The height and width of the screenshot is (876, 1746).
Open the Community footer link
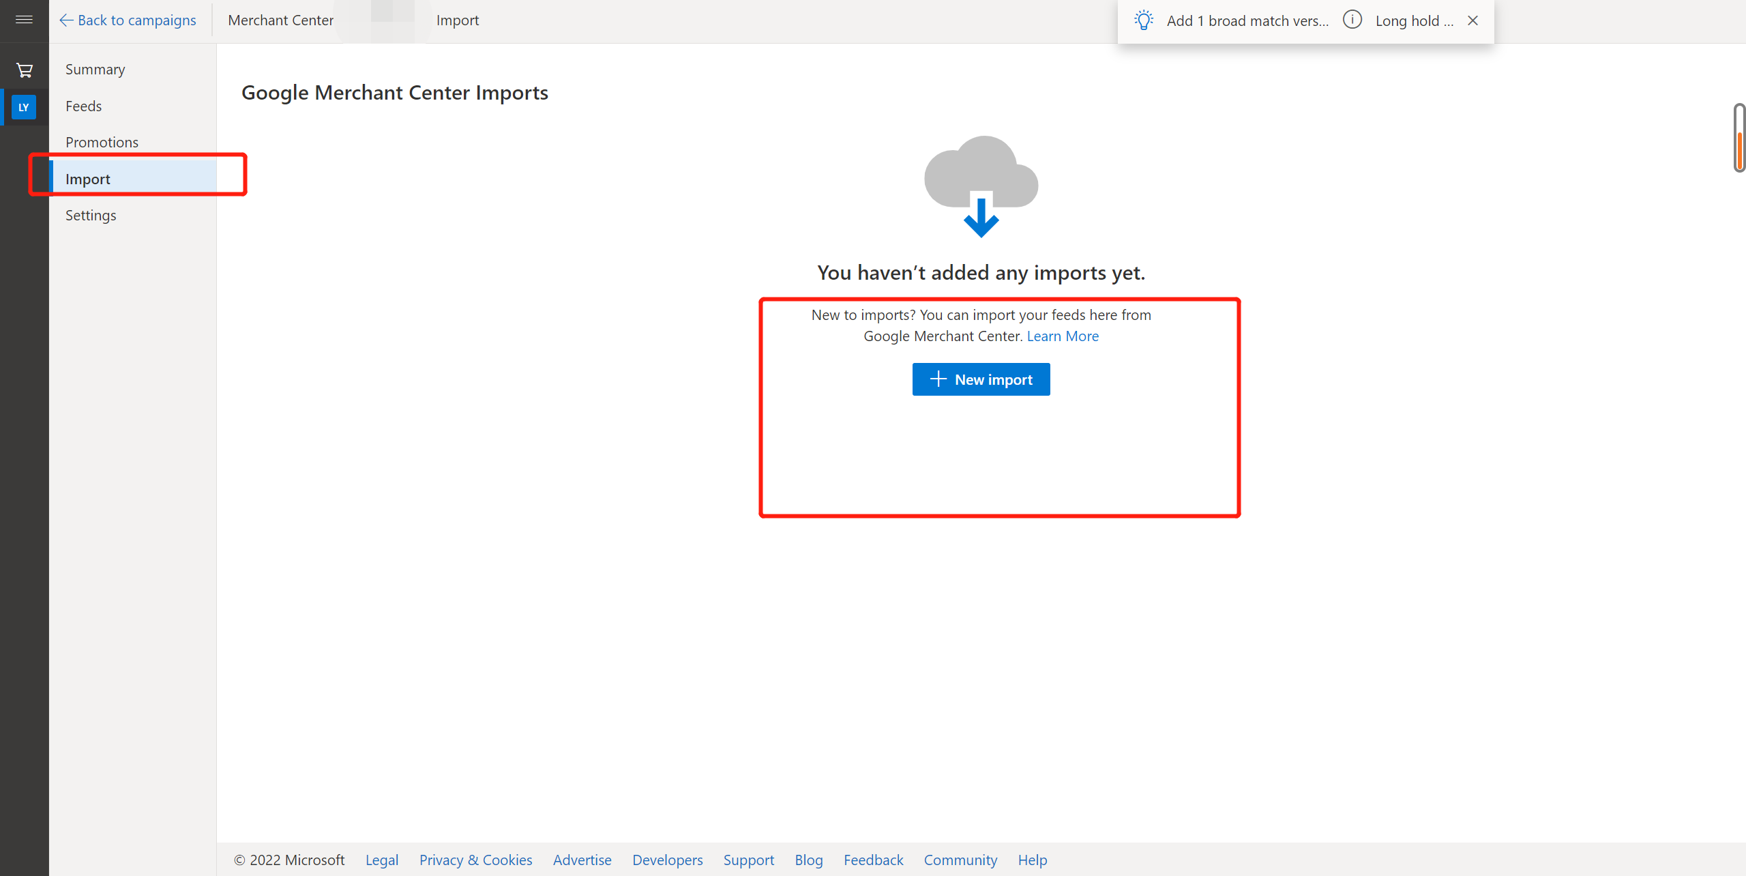pos(960,860)
